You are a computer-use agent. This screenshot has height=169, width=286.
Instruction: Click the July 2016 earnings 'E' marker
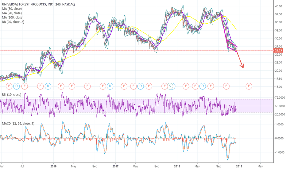click(87, 86)
